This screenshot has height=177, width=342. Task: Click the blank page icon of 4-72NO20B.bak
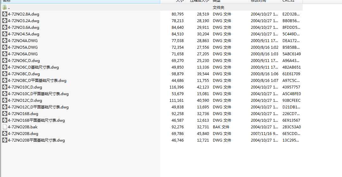click(4, 127)
